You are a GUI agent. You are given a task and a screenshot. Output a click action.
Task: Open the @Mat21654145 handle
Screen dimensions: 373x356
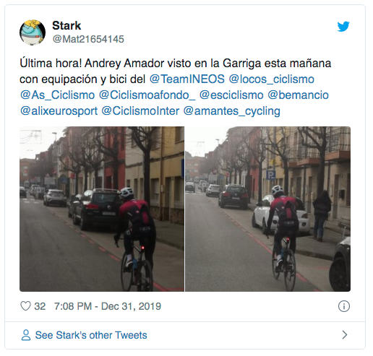[88, 39]
